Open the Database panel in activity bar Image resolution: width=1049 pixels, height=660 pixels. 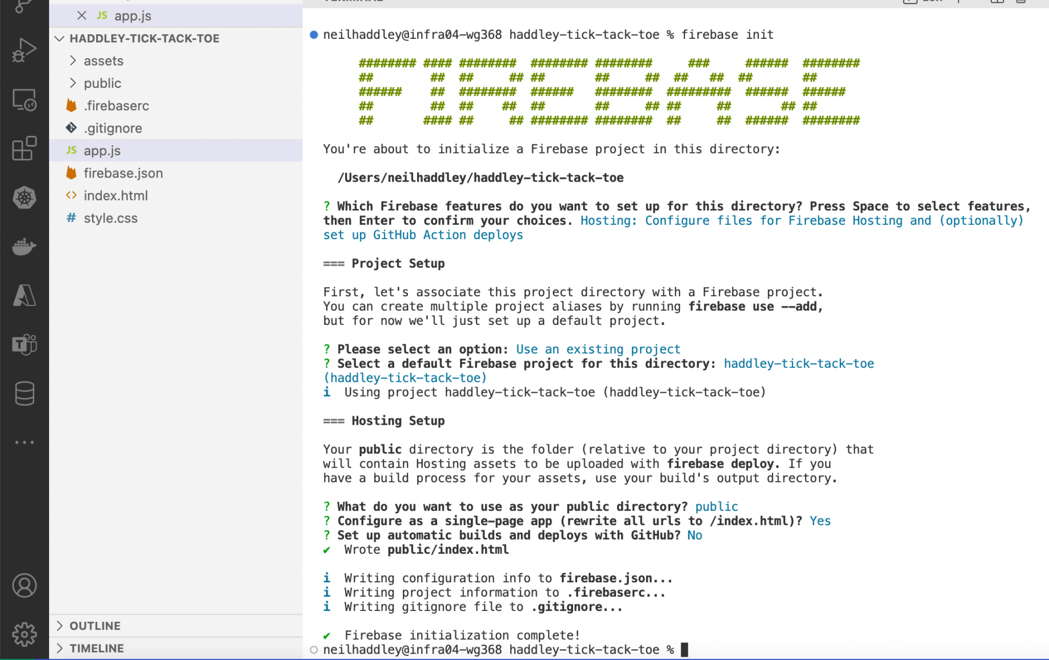pos(24,393)
